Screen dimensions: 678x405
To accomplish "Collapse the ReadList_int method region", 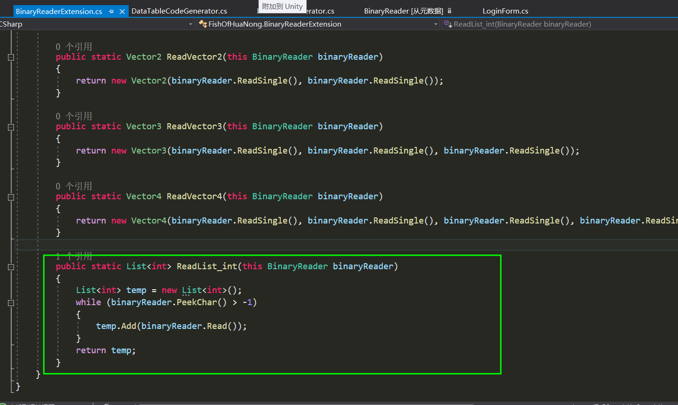I will pyautogui.click(x=10, y=267).
